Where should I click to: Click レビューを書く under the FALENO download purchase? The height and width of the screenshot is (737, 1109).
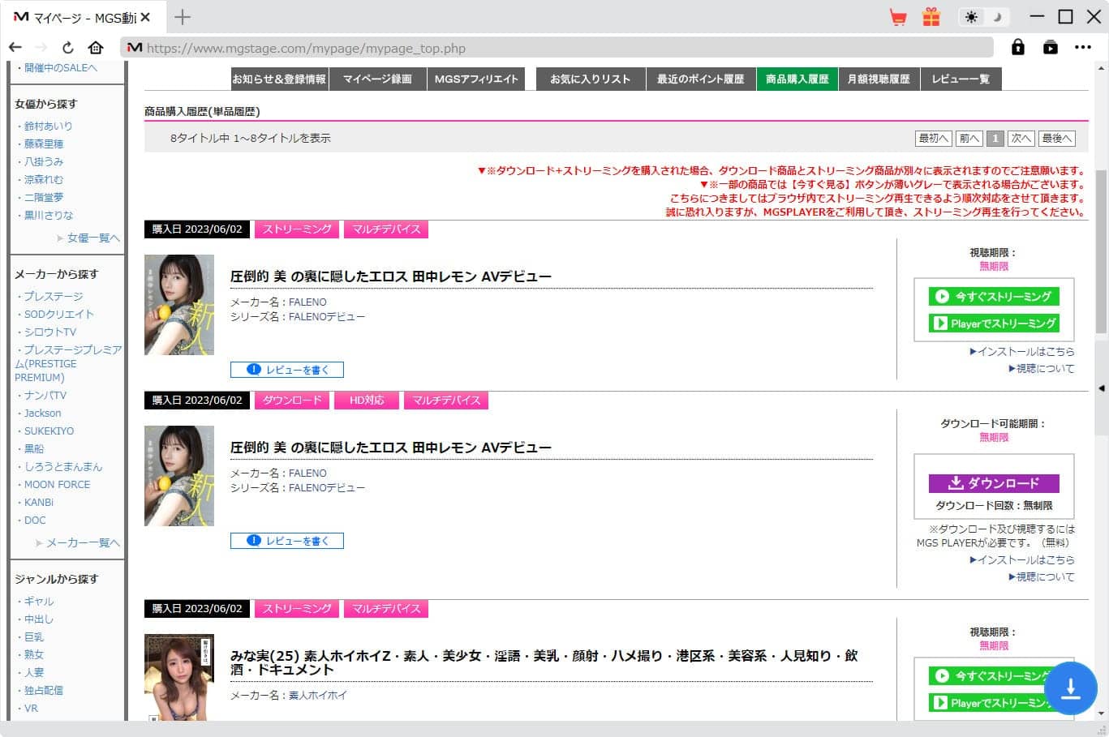click(287, 541)
